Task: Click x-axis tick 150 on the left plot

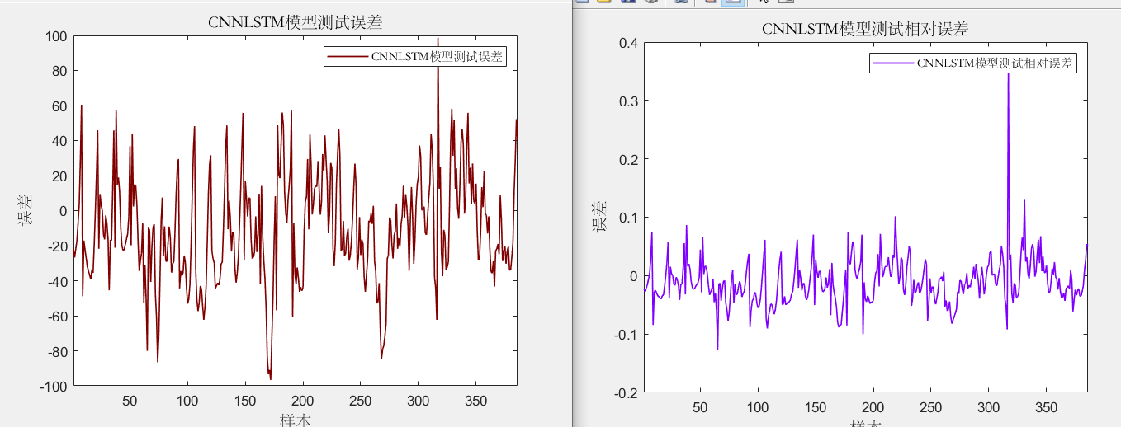Action: [245, 401]
